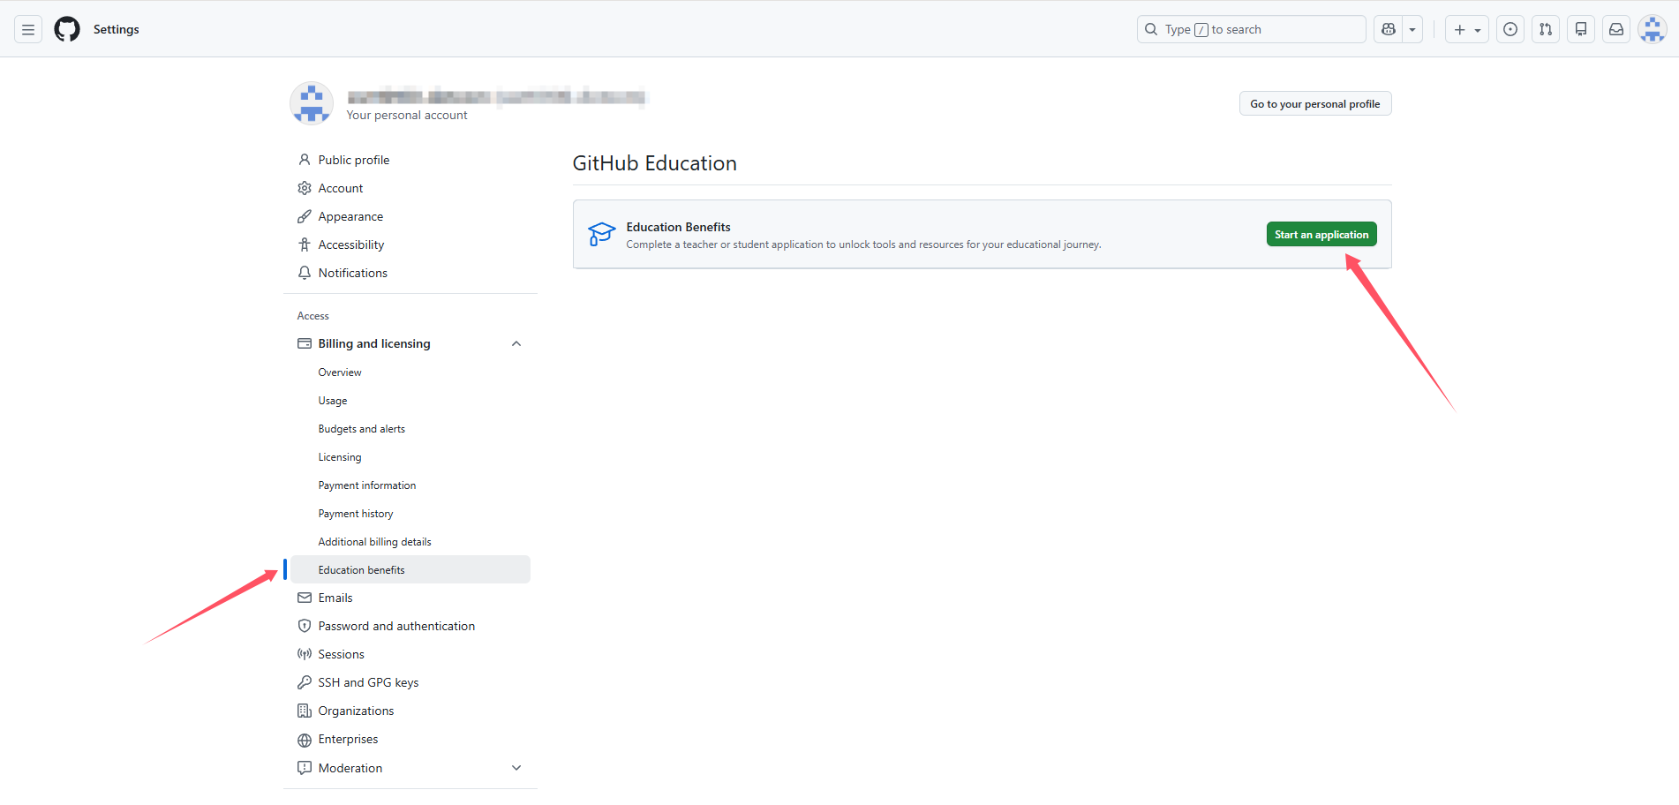Collapse the Billing and licensing section
The height and width of the screenshot is (805, 1679).
click(516, 343)
